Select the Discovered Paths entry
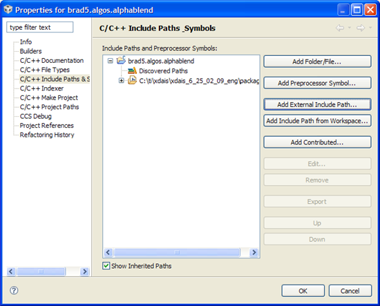This screenshot has width=380, height=306. point(163,70)
